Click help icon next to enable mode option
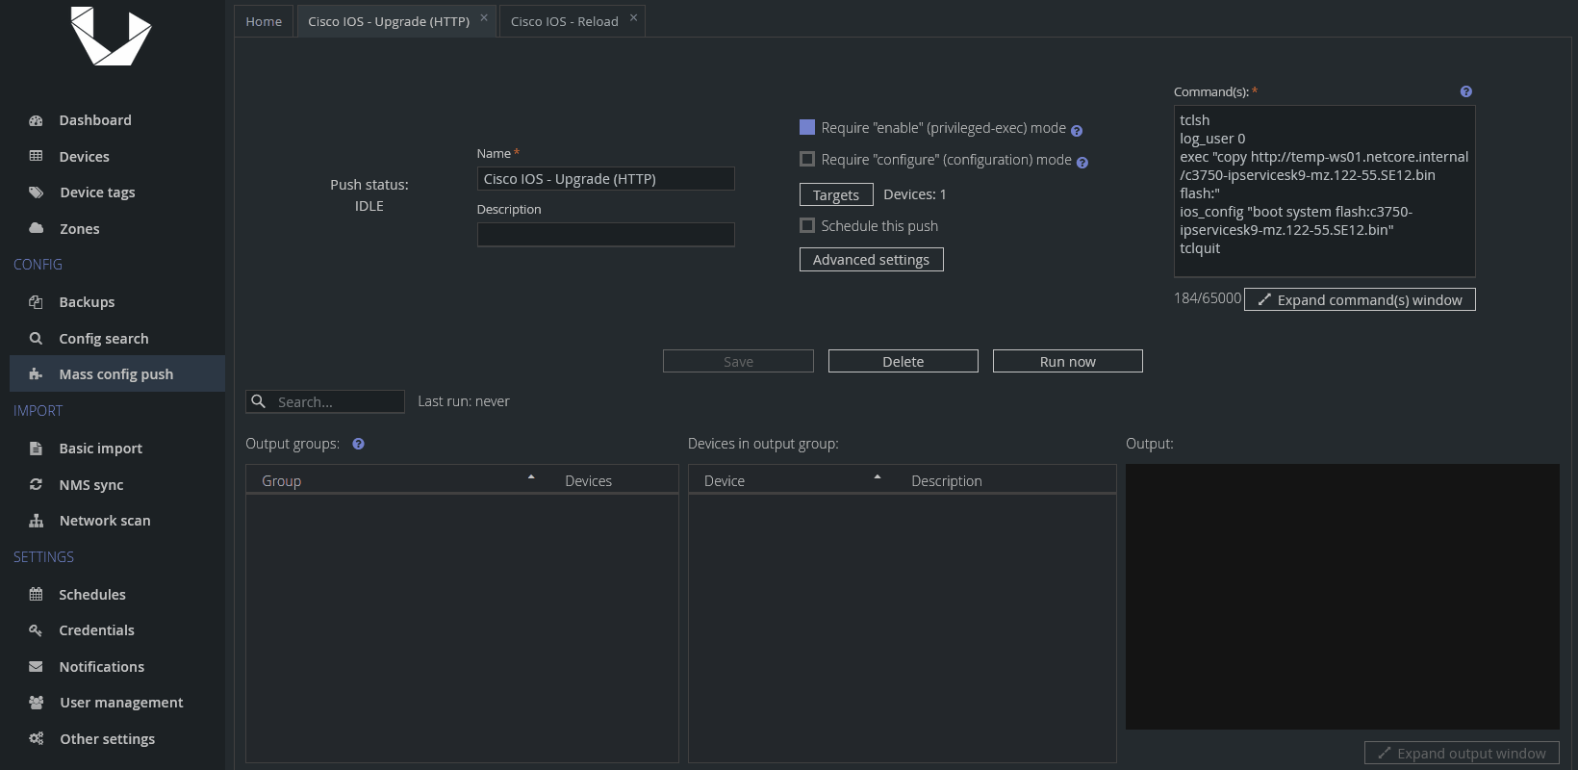 1077,131
